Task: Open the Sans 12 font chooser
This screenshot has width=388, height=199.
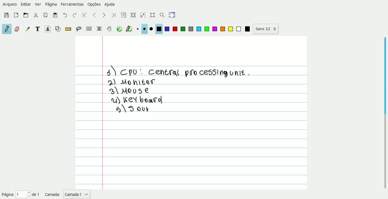Action: 266,29
